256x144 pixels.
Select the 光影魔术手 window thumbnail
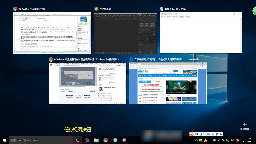coord(126,33)
